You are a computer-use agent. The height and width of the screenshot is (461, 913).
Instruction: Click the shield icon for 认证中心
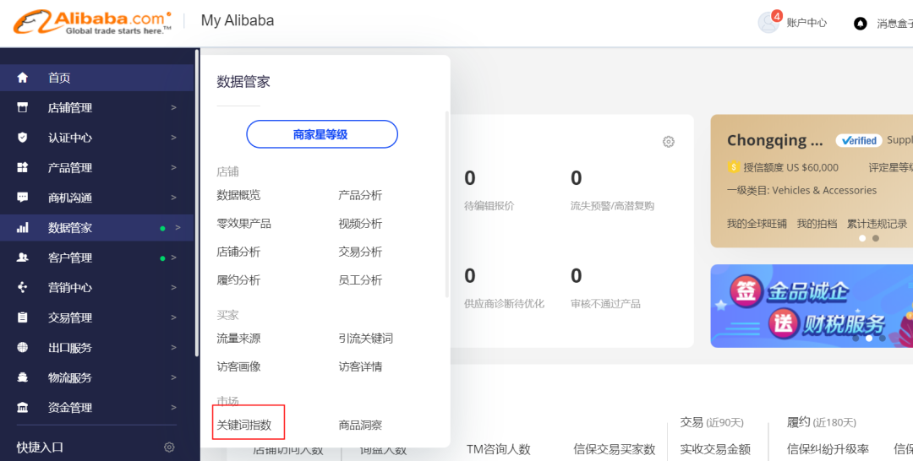pyautogui.click(x=23, y=138)
